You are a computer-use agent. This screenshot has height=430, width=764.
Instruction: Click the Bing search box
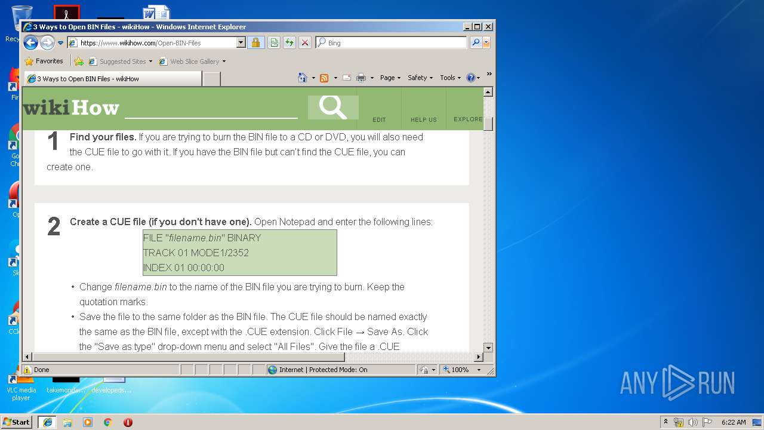coord(391,43)
